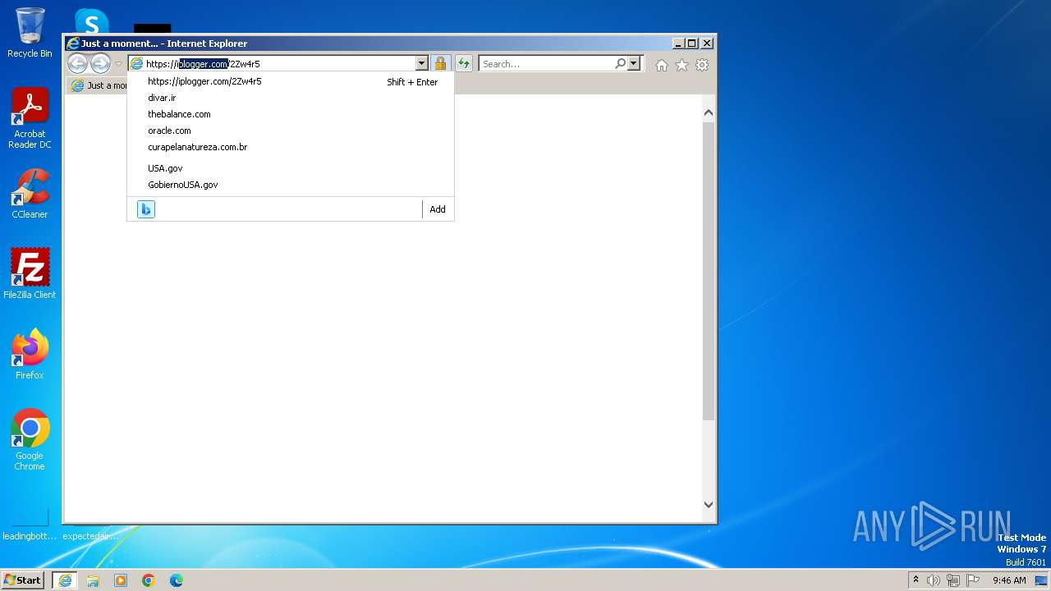Open Microsoft Edge taskbar icon

coord(177,580)
